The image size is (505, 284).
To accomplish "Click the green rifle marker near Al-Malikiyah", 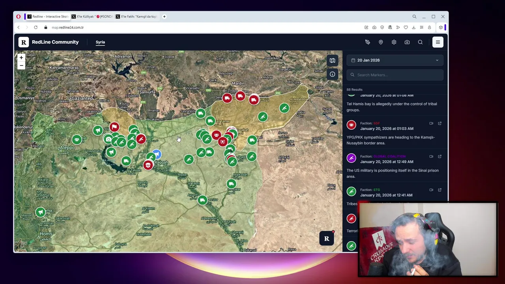I will click(x=284, y=108).
